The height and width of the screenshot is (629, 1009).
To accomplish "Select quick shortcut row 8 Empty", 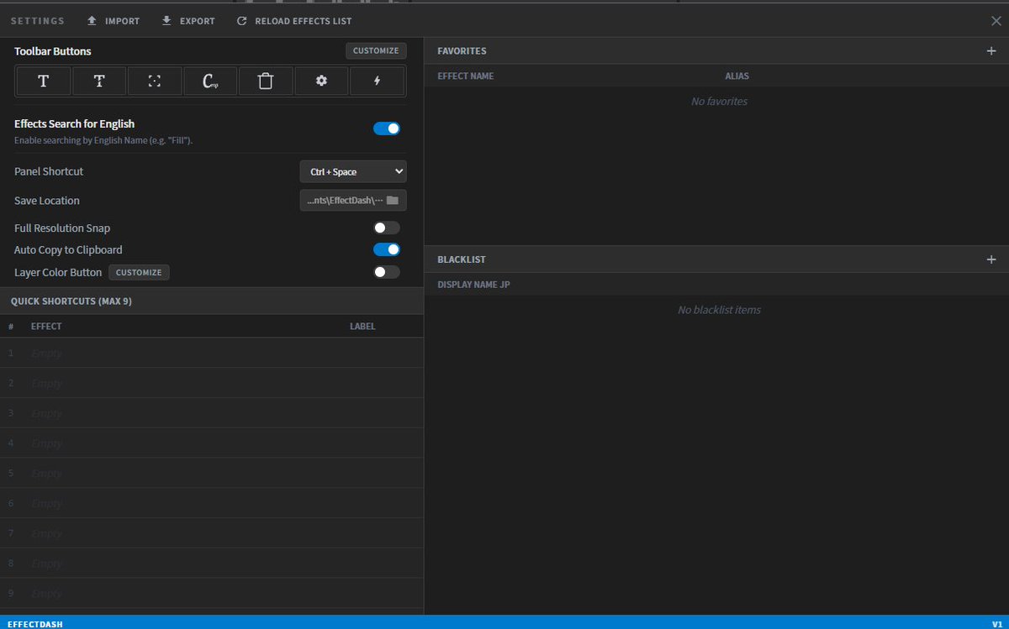I will pyautogui.click(x=212, y=563).
